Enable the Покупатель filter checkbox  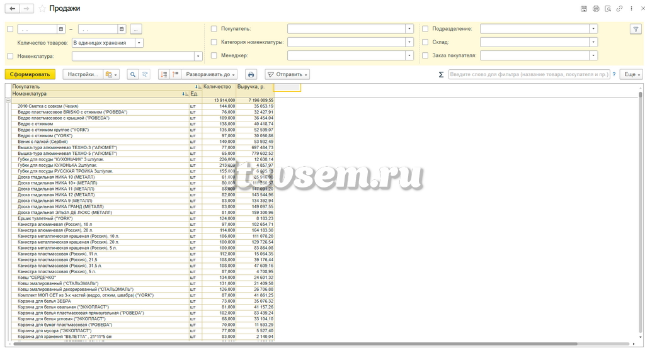click(214, 29)
